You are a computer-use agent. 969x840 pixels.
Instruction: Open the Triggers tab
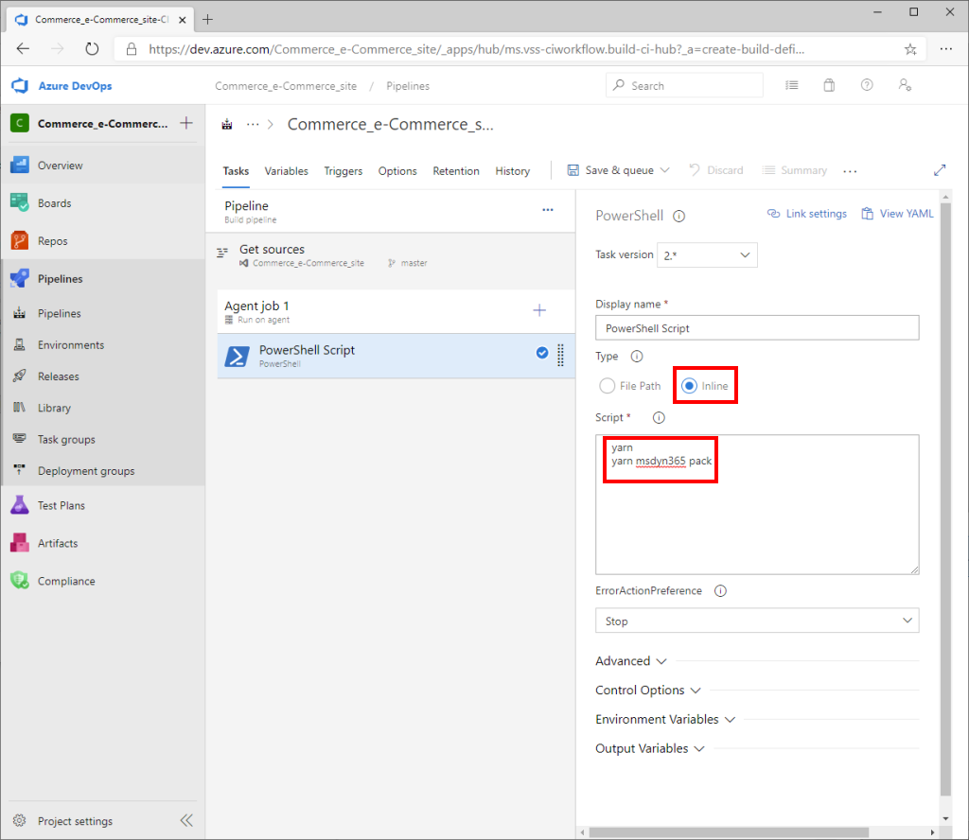pyautogui.click(x=343, y=171)
